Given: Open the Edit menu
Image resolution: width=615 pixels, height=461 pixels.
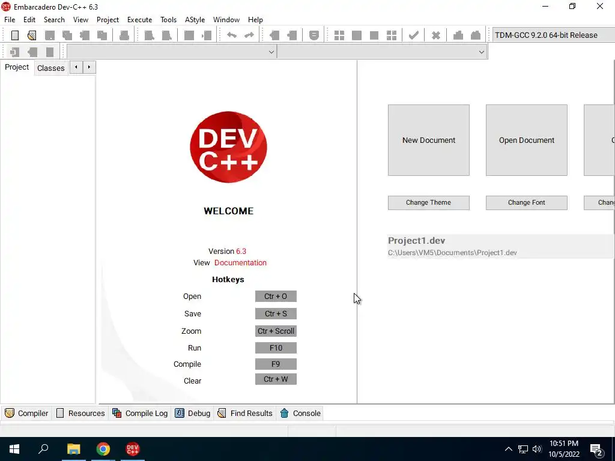Looking at the screenshot, I should tap(29, 20).
